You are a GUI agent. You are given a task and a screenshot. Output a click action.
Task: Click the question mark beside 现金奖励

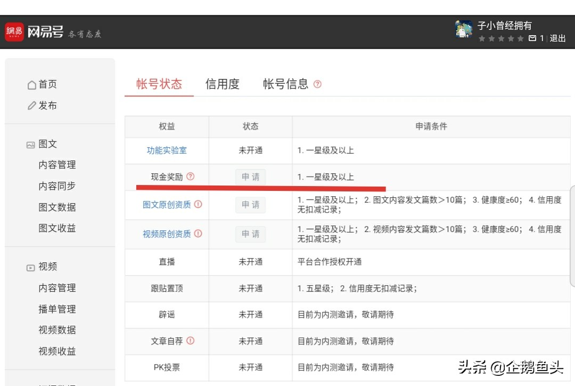[191, 176]
